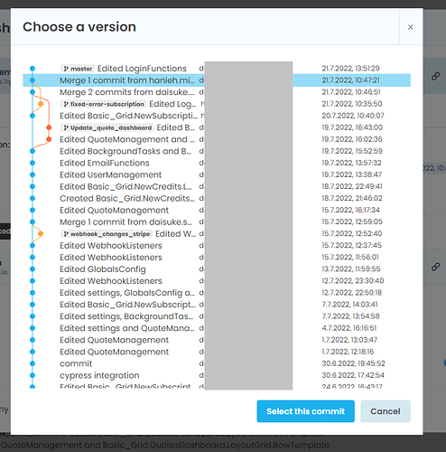Click the webhook_changes_stripe branch tag
Screen dimensions: 446x452
click(x=107, y=234)
